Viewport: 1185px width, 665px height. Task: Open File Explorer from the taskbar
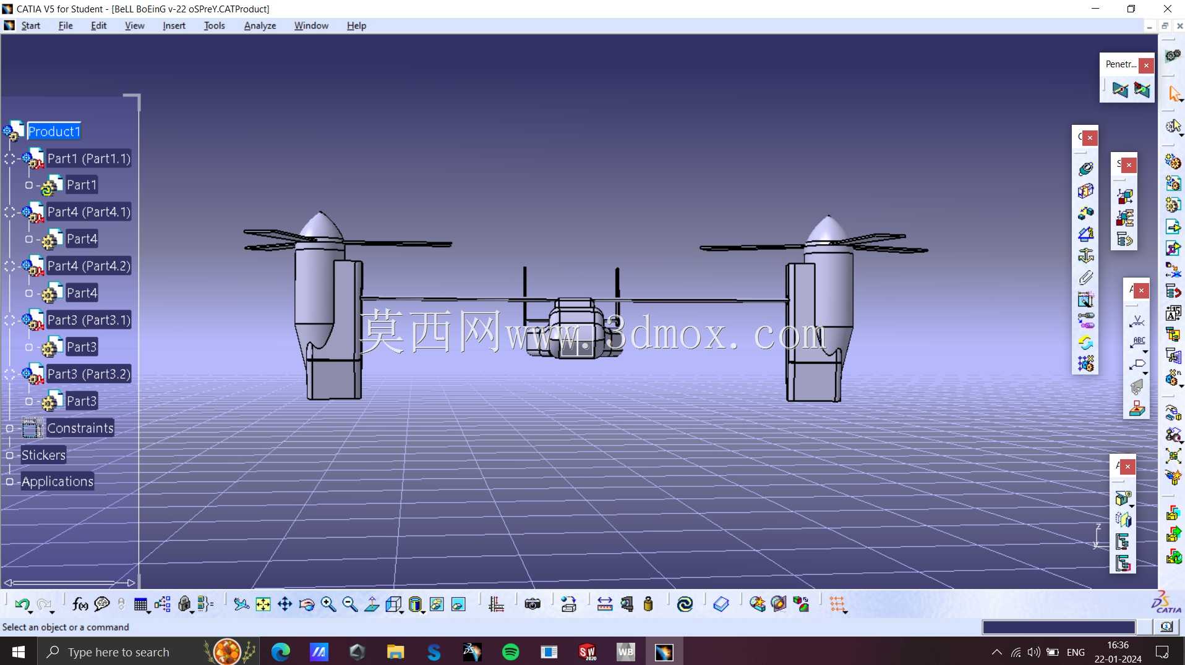pyautogui.click(x=395, y=652)
